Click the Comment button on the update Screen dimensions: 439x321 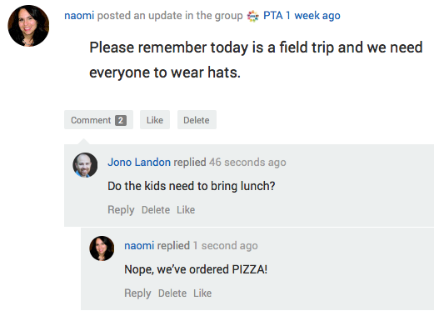coord(98,120)
